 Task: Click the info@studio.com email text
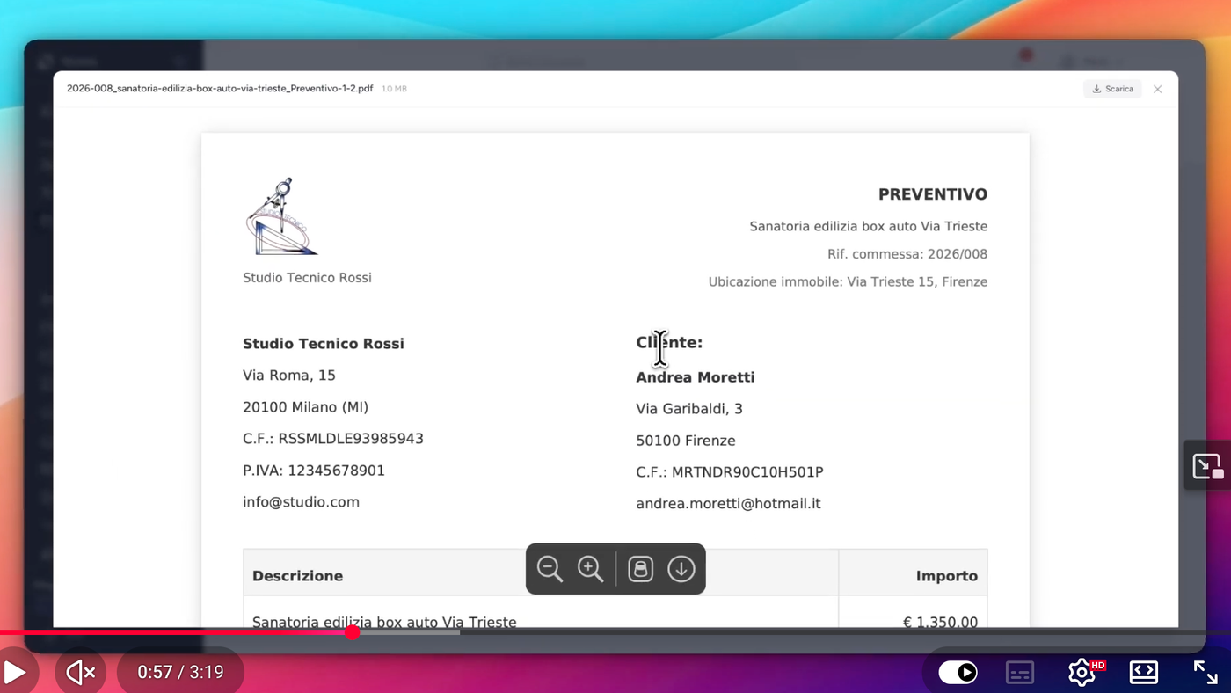301,502
